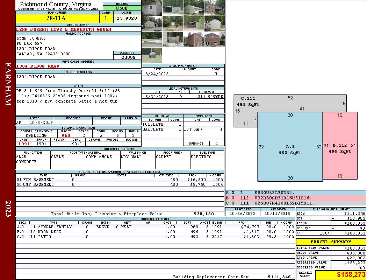Click the blue A.1 960 SqFt sketch area
Screen dimensions: 367x280
tap(290, 154)
